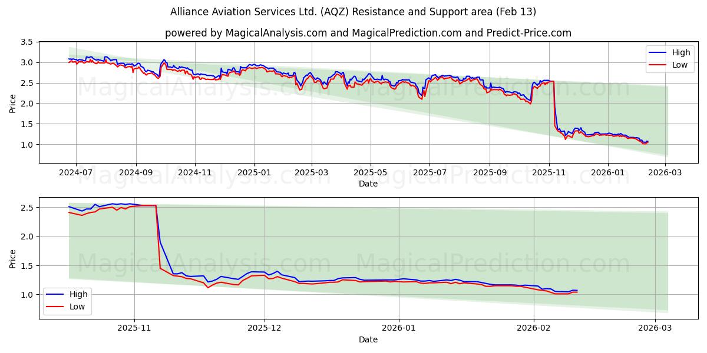Click the 'Date' axis label under bottom chart
This screenshot has width=707, height=353.
click(x=368, y=339)
